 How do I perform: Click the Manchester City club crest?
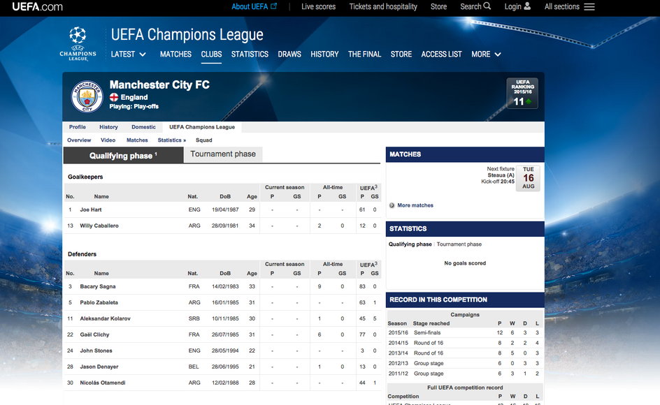point(87,97)
